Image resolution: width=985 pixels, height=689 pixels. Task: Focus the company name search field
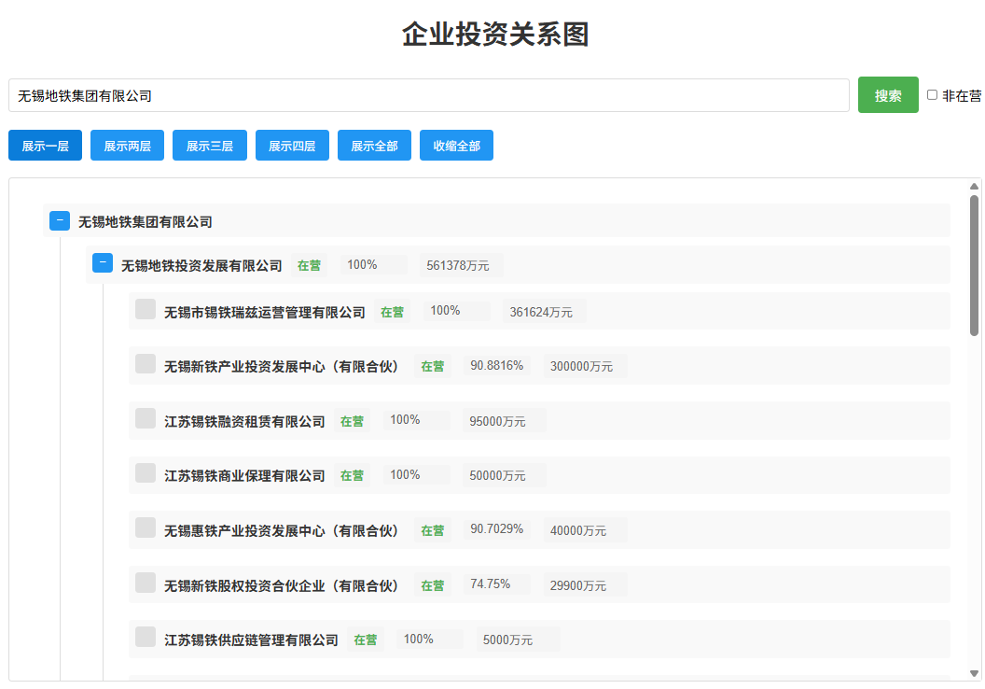click(x=429, y=95)
